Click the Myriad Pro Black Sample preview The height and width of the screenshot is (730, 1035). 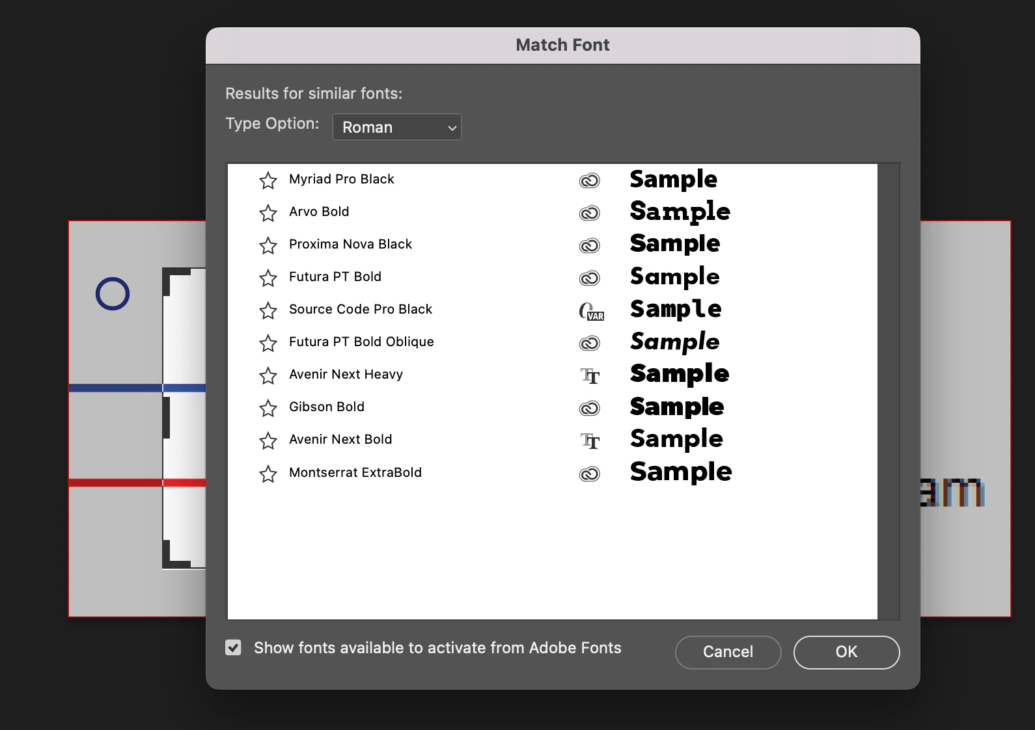[674, 180]
